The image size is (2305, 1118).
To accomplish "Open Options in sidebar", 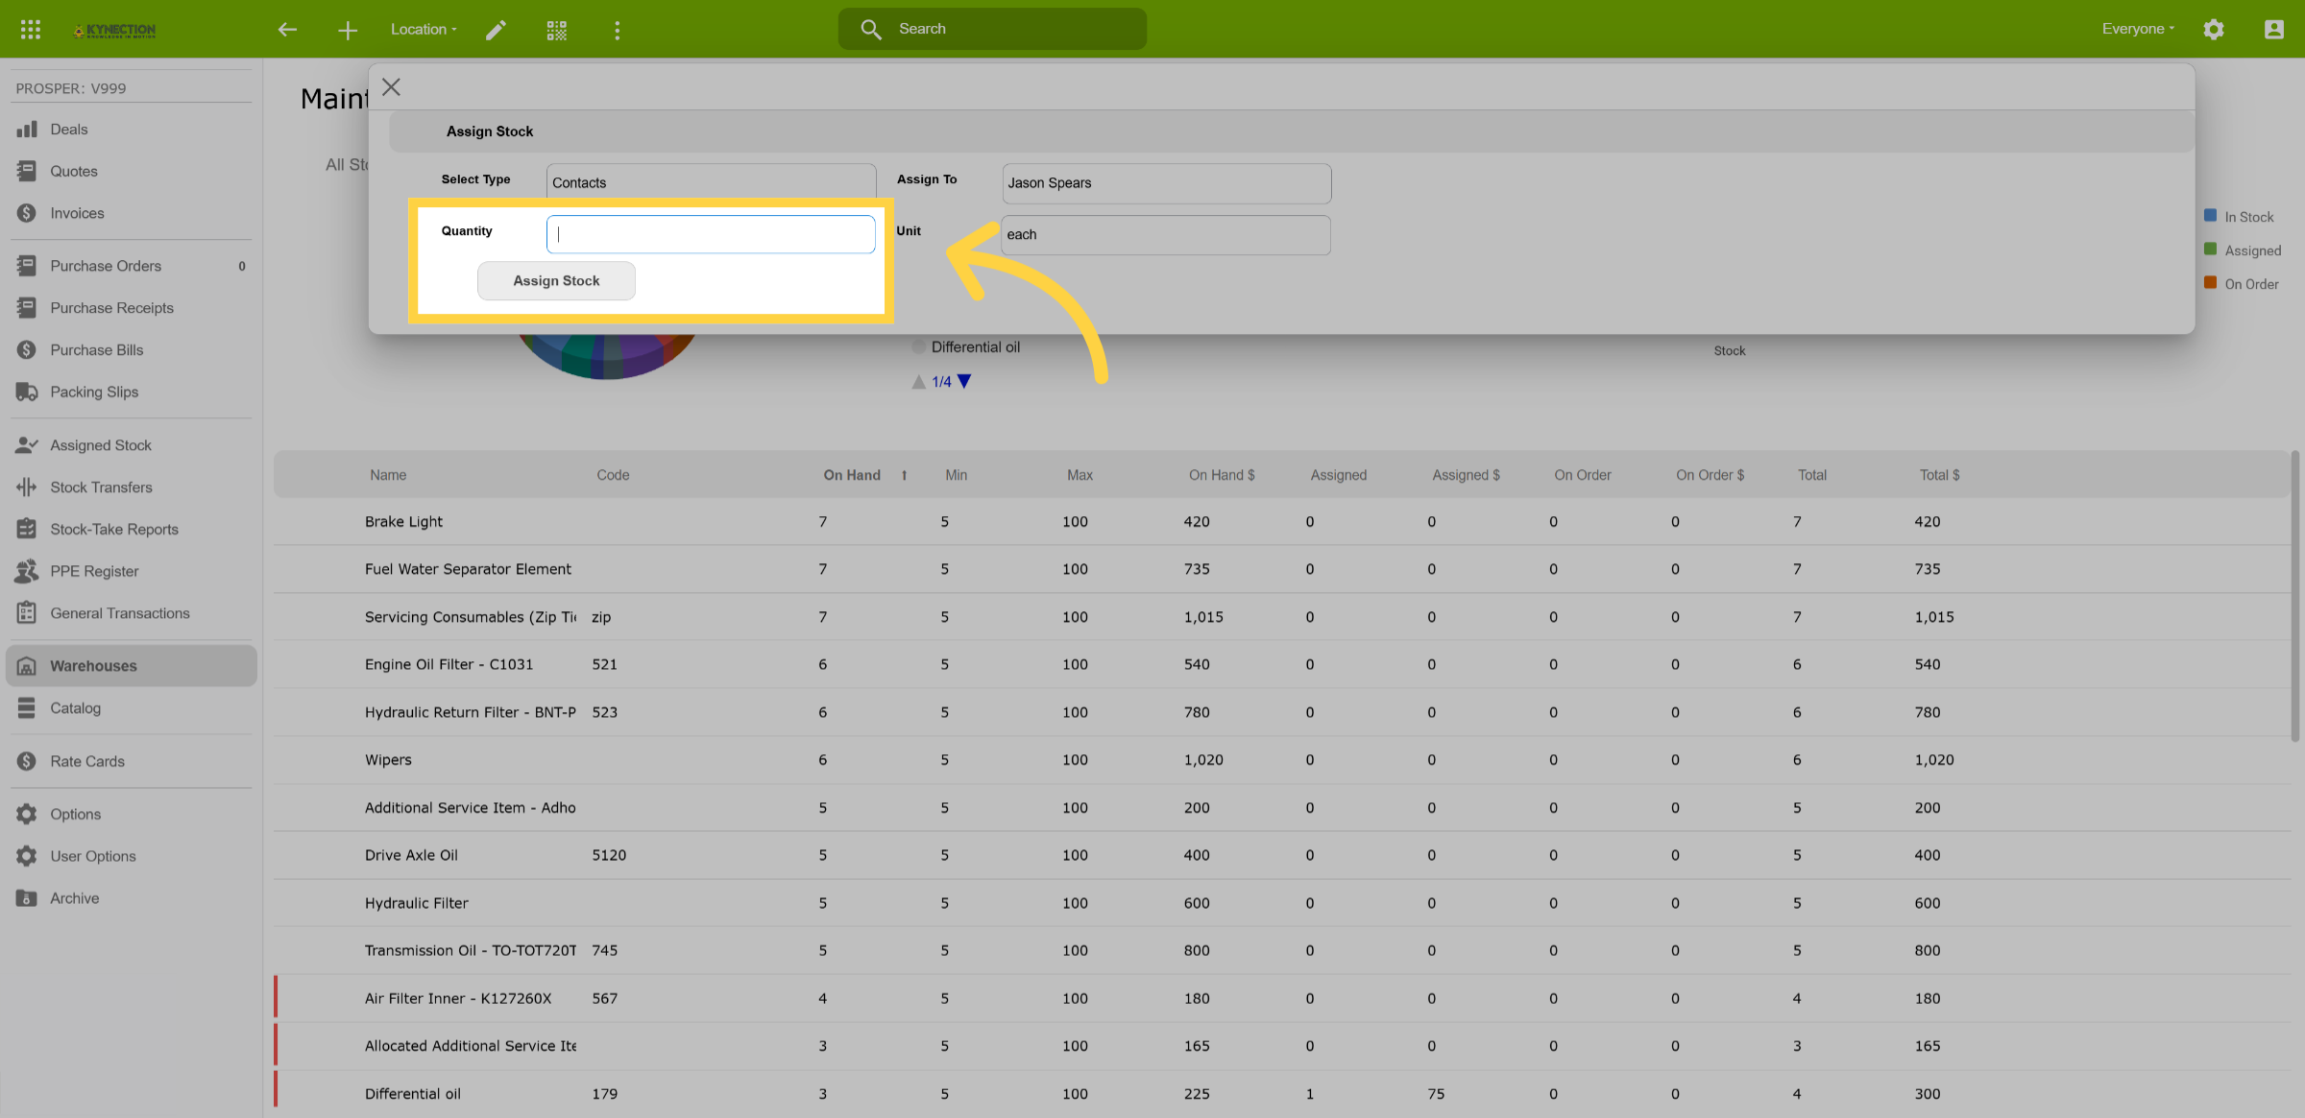I will [x=131, y=814].
